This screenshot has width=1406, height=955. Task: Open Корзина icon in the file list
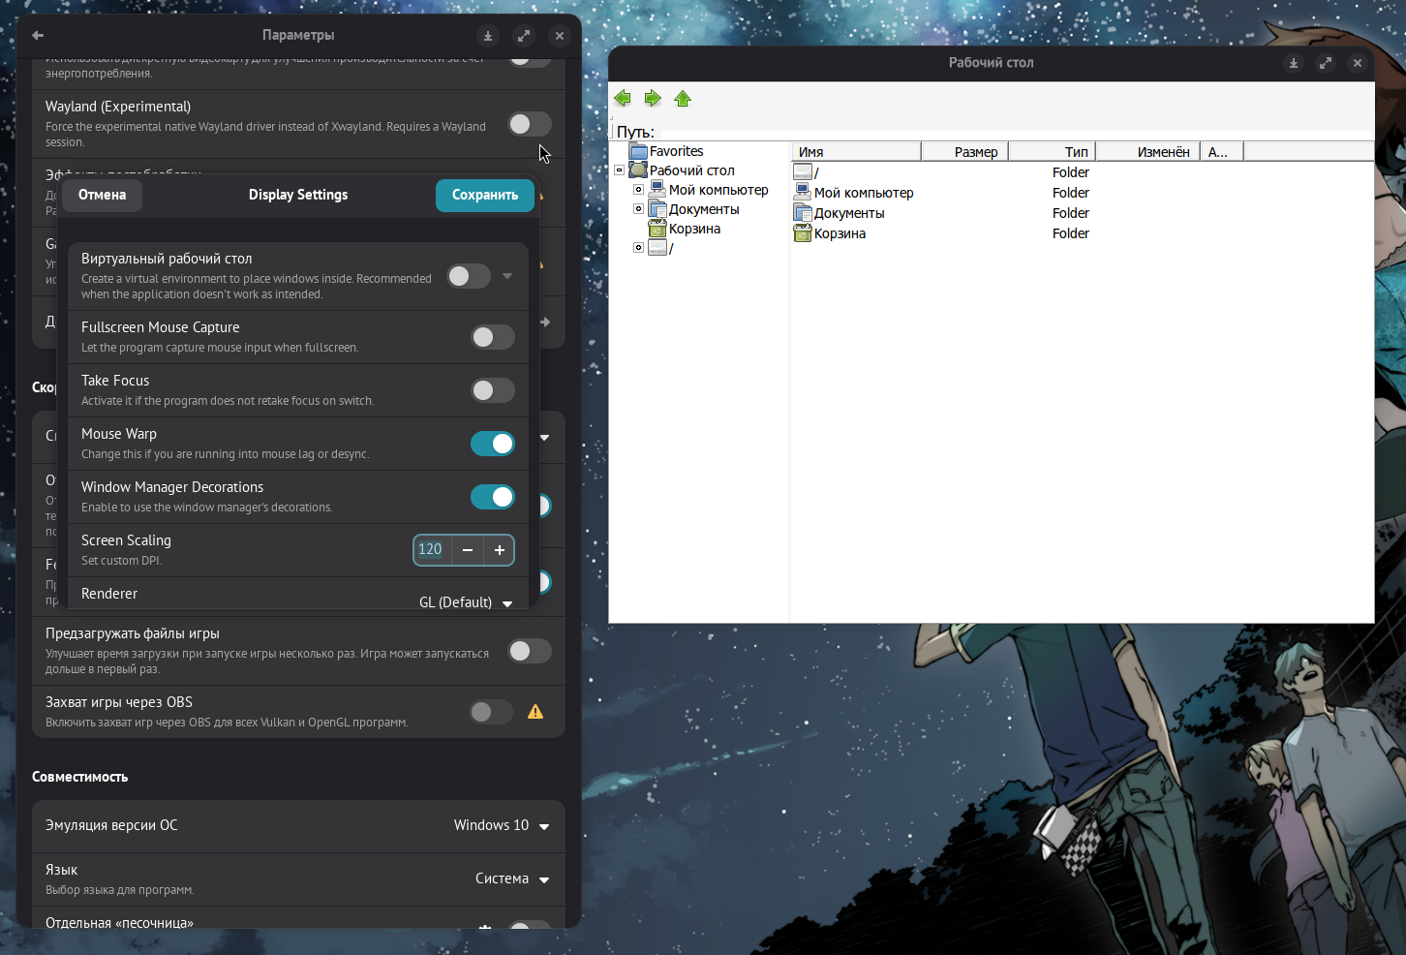tap(803, 233)
